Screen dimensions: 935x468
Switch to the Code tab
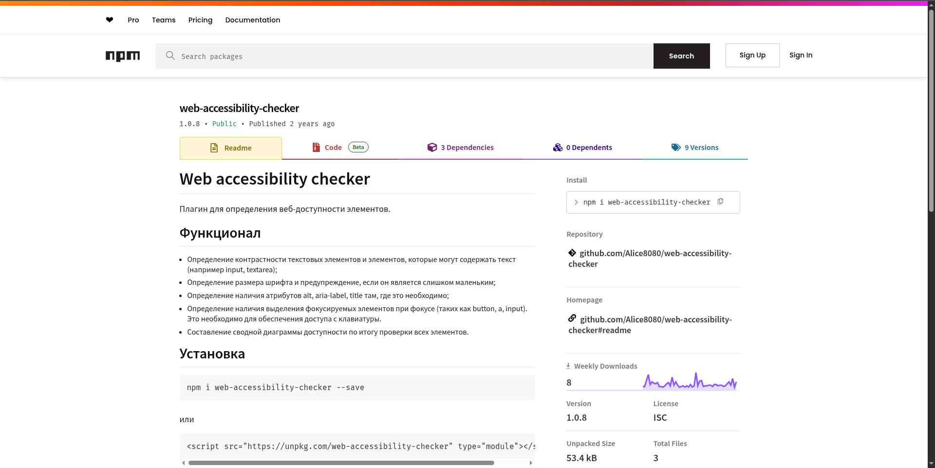pos(340,148)
